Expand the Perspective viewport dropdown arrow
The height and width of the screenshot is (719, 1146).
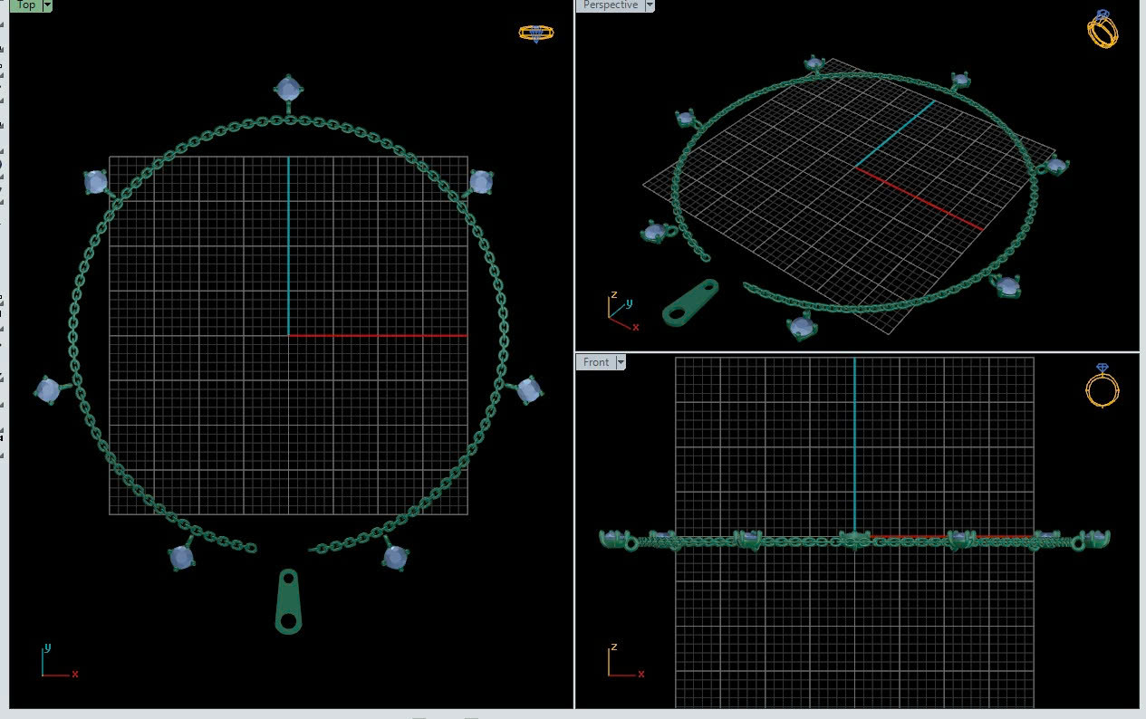[x=650, y=5]
